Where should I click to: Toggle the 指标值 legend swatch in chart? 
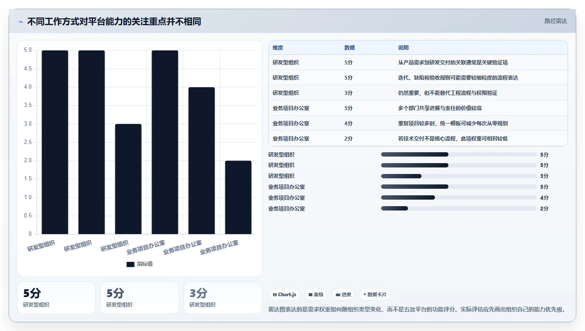130,264
